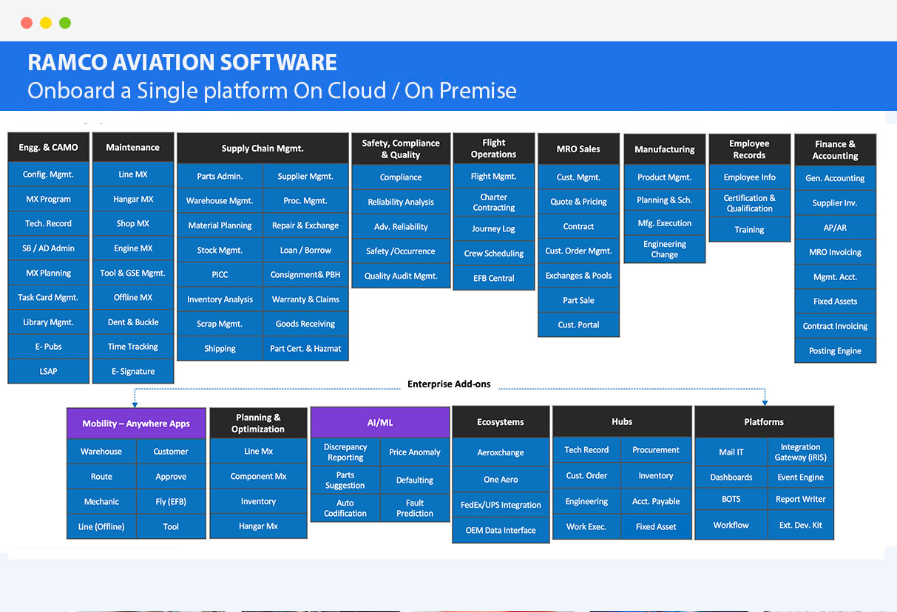The height and width of the screenshot is (612, 897).
Task: Select the Warehouse Mgmt. tile
Action: [x=220, y=201]
